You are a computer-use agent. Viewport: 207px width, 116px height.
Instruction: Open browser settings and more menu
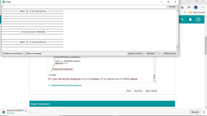202,7
